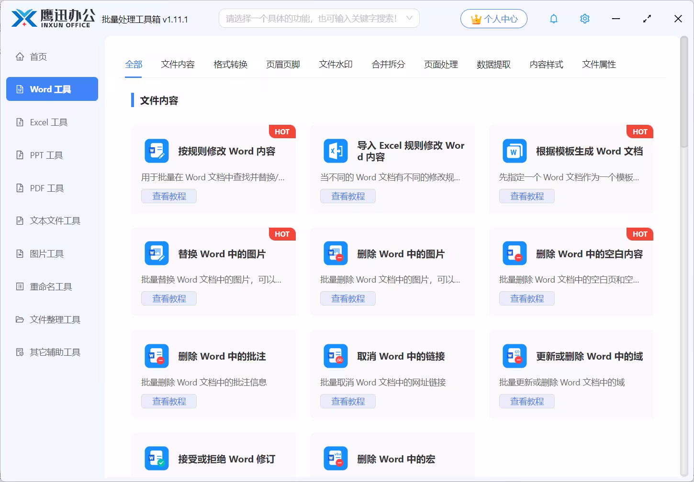
Task: Select Excel 工具 in the sidebar
Action: click(x=48, y=122)
